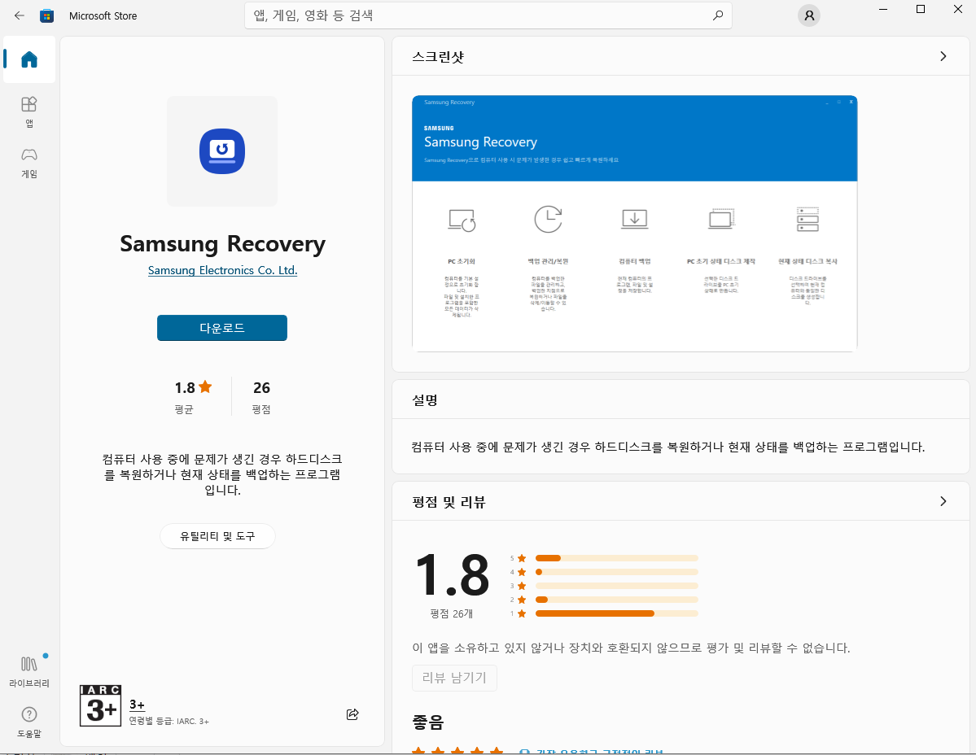Open the Samsung Recovery screenshot thumbnail

coord(634,223)
